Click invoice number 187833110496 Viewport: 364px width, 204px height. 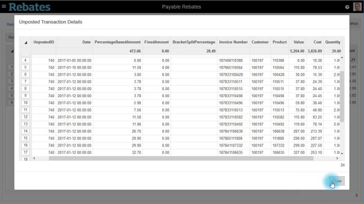231,103
